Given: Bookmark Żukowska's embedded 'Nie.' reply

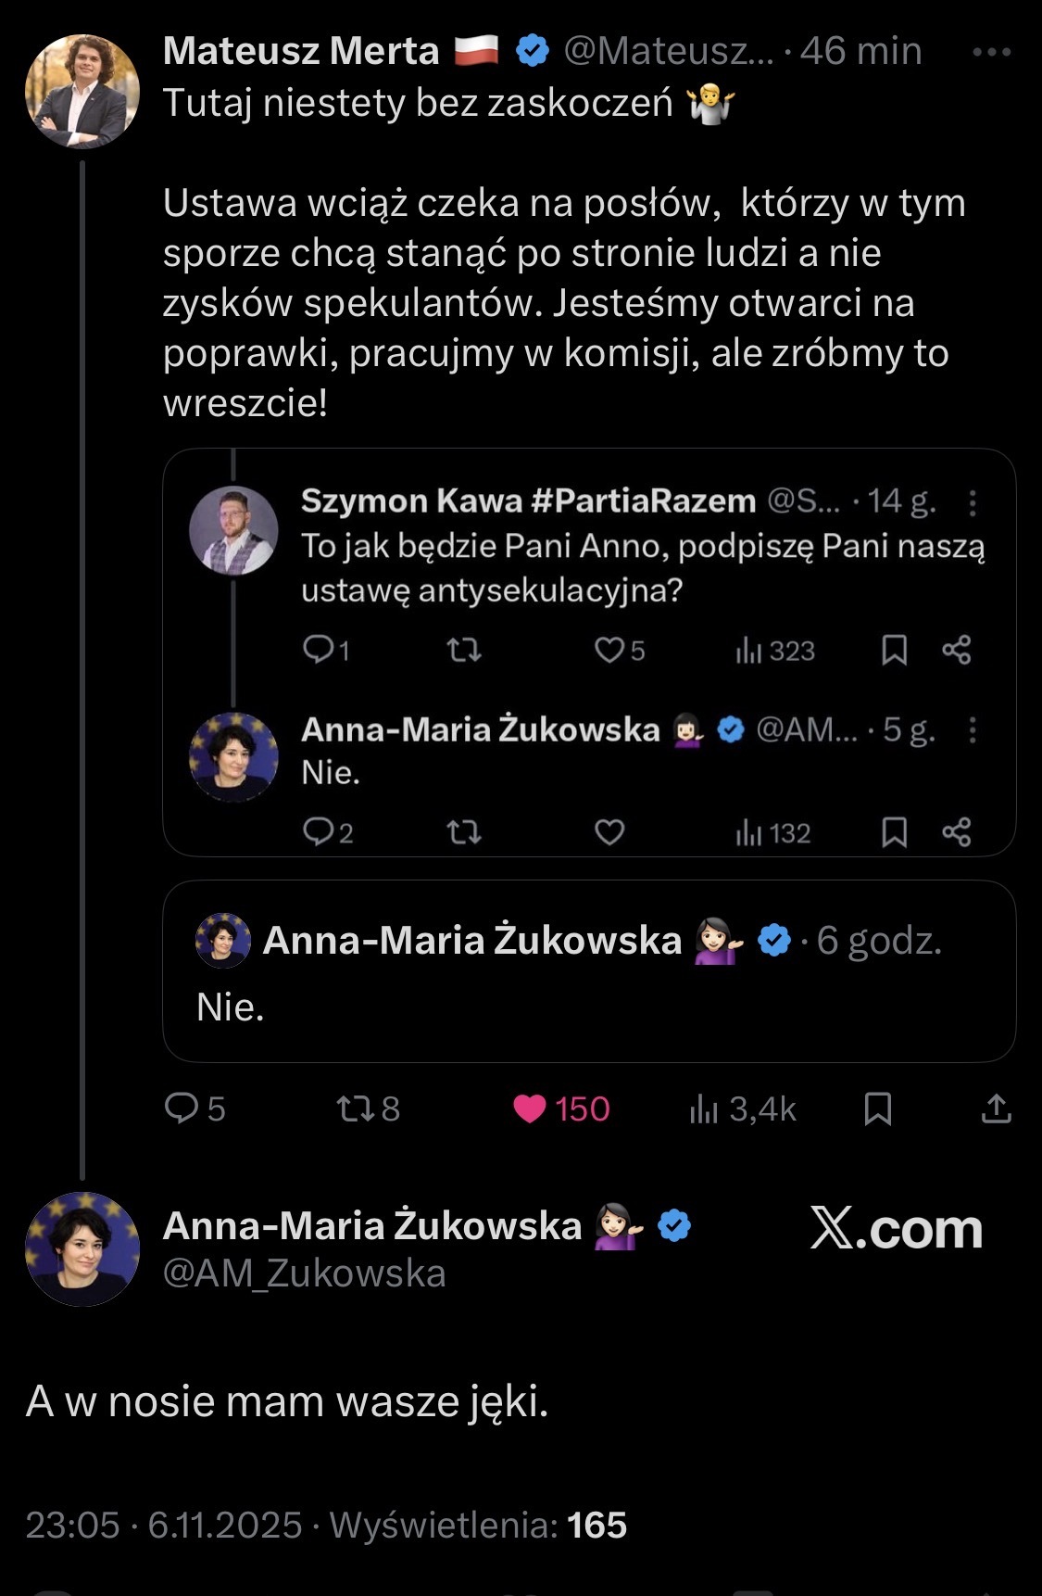Looking at the screenshot, I should [894, 832].
